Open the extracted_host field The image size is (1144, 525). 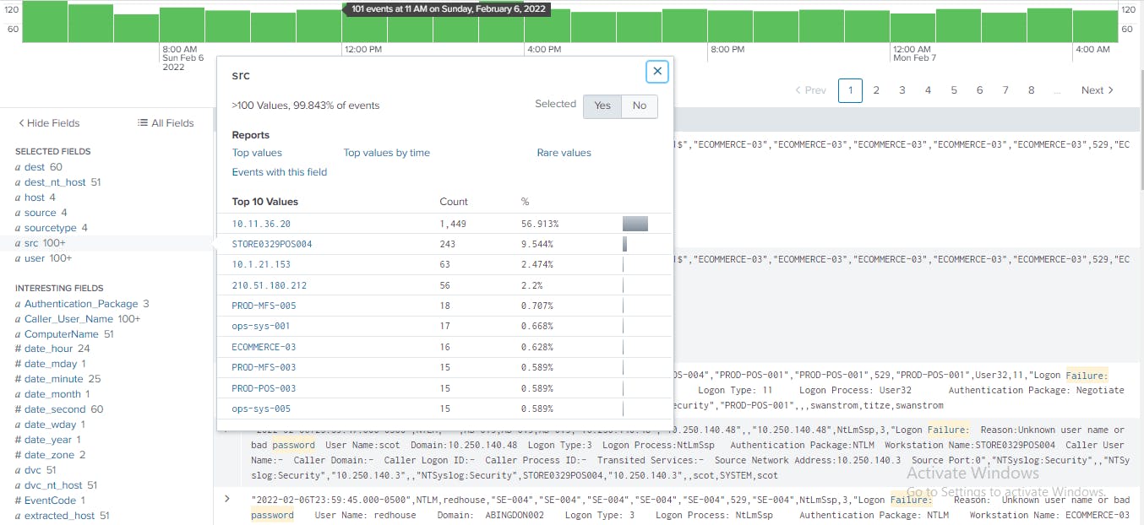pos(61,516)
